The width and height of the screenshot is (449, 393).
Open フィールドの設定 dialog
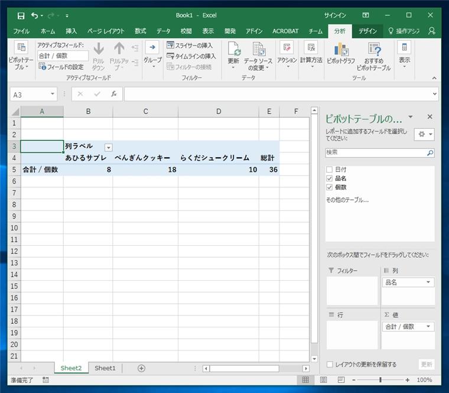click(62, 67)
